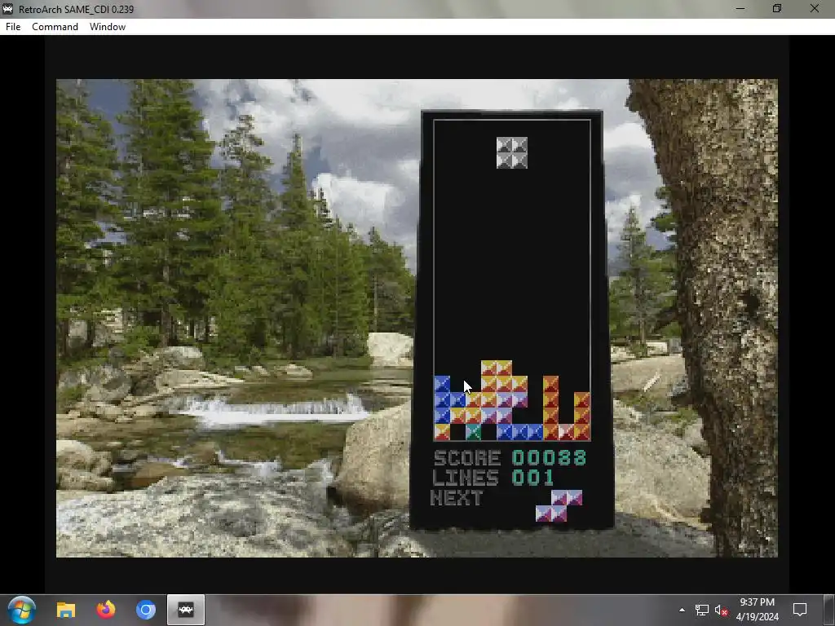Open the notification center icon

(800, 610)
